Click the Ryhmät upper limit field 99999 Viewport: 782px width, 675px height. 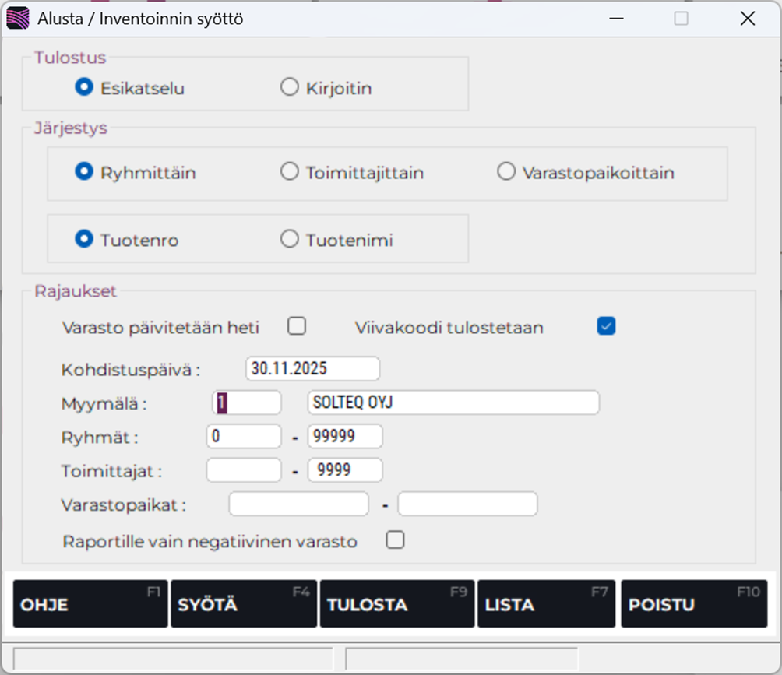(x=345, y=436)
